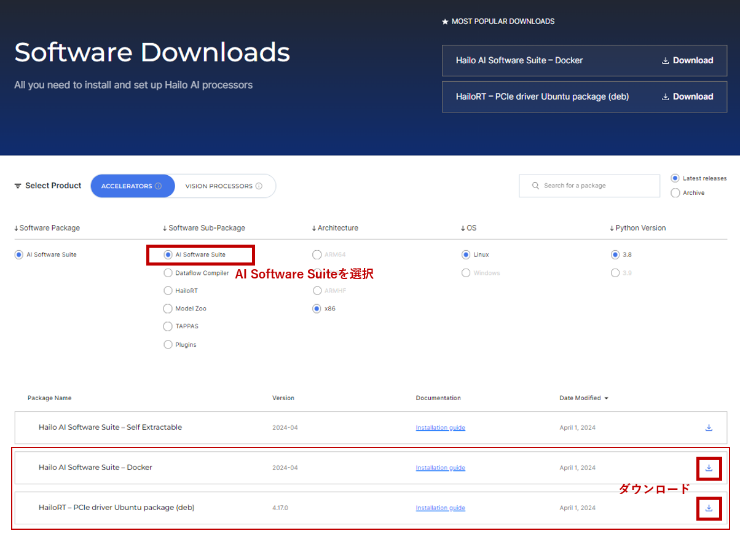This screenshot has width=740, height=536.
Task: Open Installation guide for the Docker suite
Action: [441, 468]
